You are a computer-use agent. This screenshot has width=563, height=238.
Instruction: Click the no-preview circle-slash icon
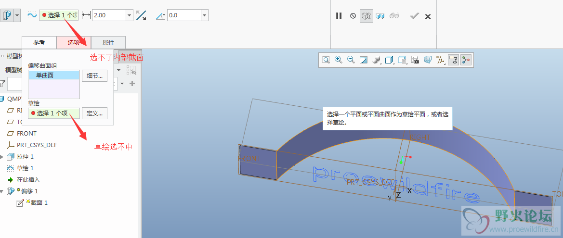tap(353, 16)
